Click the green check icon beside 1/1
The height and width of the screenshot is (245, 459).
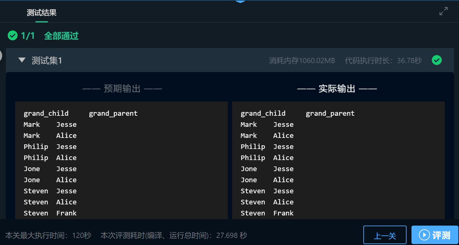pyautogui.click(x=13, y=36)
